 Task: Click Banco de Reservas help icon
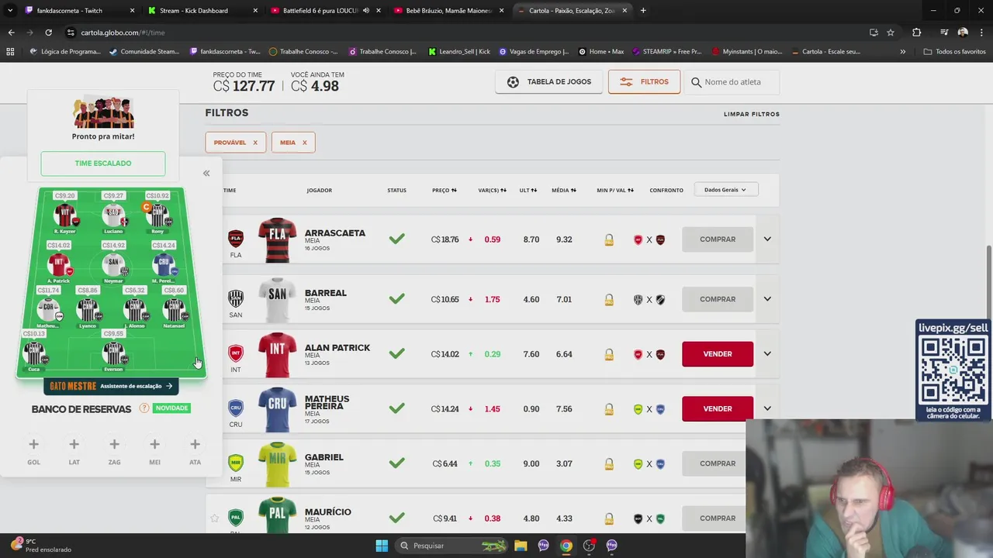[144, 408]
